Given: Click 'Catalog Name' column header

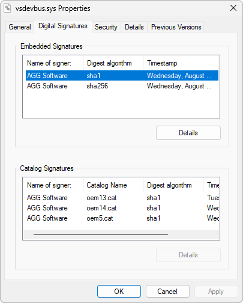Looking at the screenshot, I should [113, 185].
